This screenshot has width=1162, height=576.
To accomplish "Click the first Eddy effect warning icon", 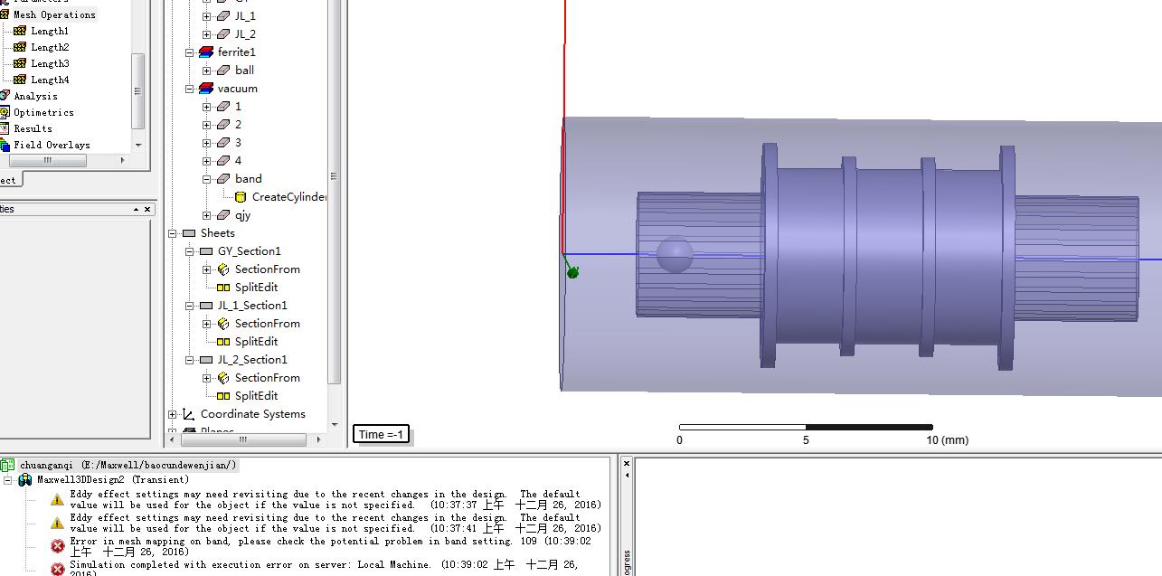I will coord(58,499).
